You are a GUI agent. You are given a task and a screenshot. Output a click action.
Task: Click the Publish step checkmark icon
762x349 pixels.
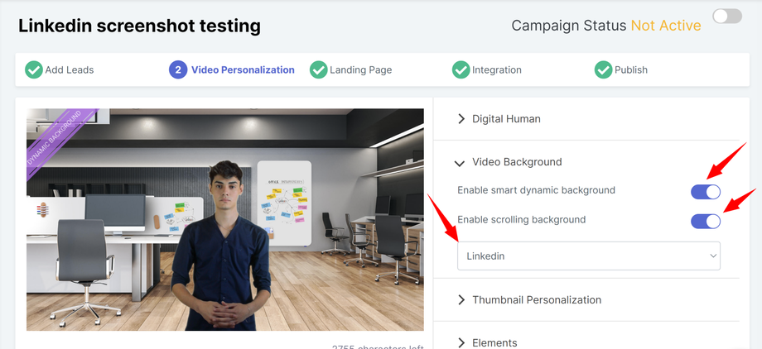click(x=604, y=70)
